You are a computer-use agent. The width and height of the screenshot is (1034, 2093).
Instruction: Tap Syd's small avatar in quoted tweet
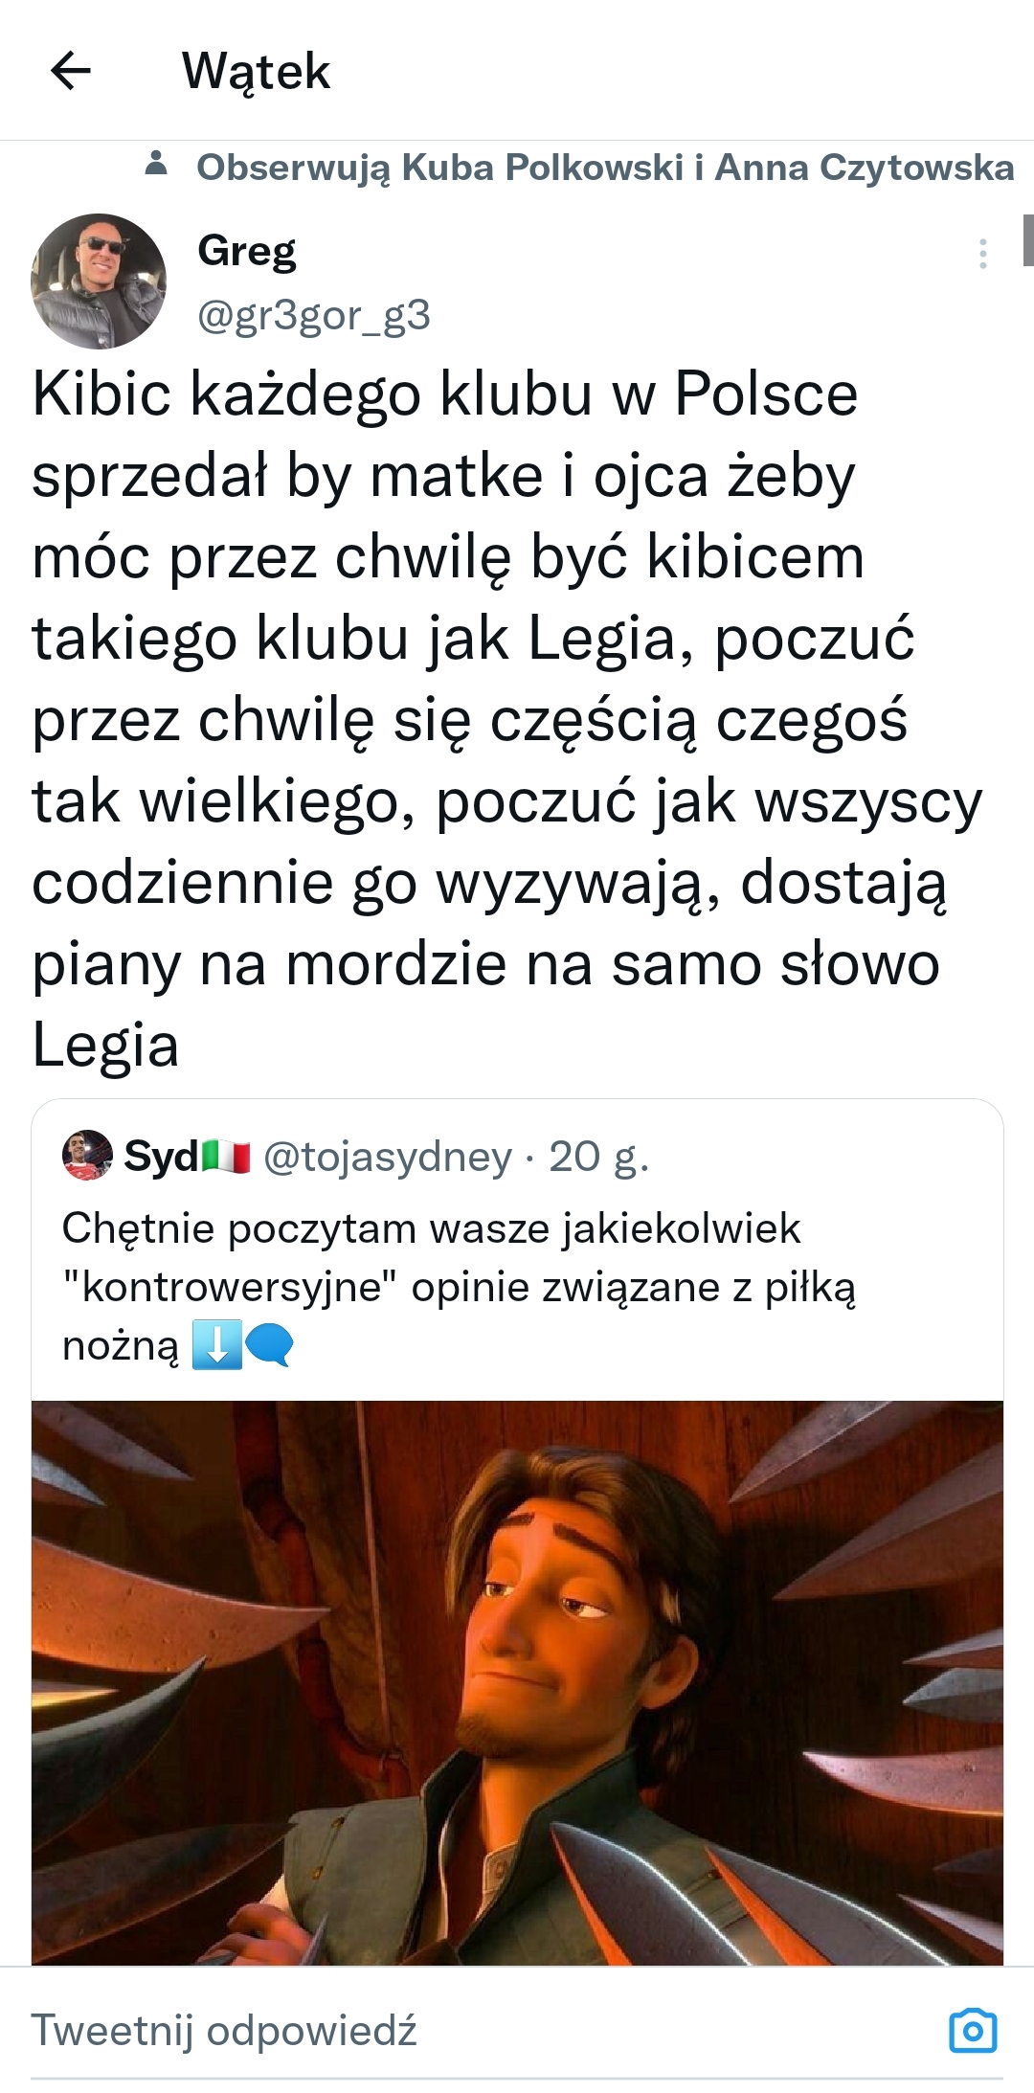click(x=87, y=1156)
